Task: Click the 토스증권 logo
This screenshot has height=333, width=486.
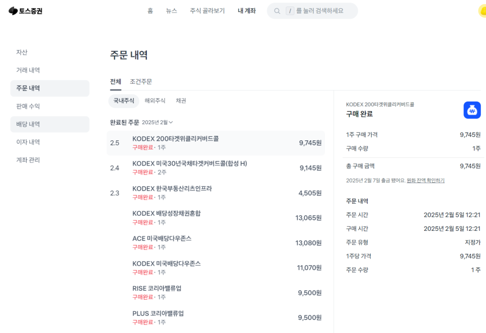Action: pyautogui.click(x=26, y=11)
